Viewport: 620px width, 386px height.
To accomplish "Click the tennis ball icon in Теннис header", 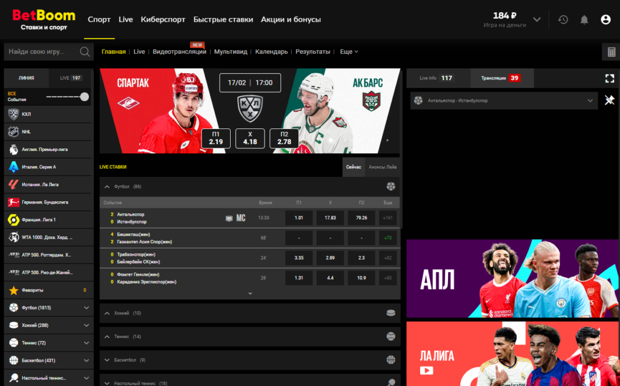I will [391, 336].
